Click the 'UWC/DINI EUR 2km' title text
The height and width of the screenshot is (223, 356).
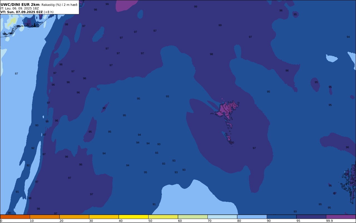click(20, 4)
